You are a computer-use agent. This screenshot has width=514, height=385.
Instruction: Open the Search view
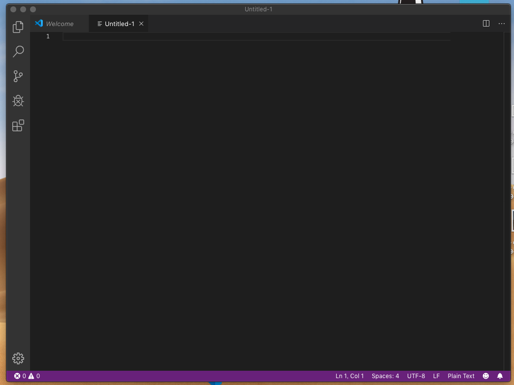pyautogui.click(x=18, y=52)
